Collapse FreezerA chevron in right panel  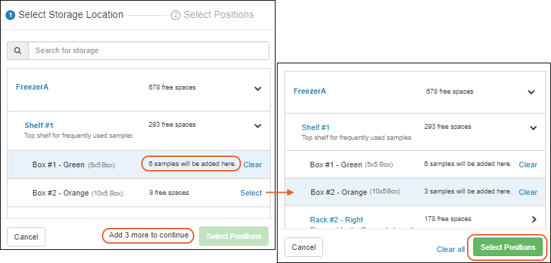[531, 92]
